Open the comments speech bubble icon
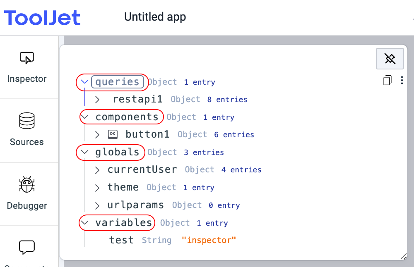 tap(27, 248)
